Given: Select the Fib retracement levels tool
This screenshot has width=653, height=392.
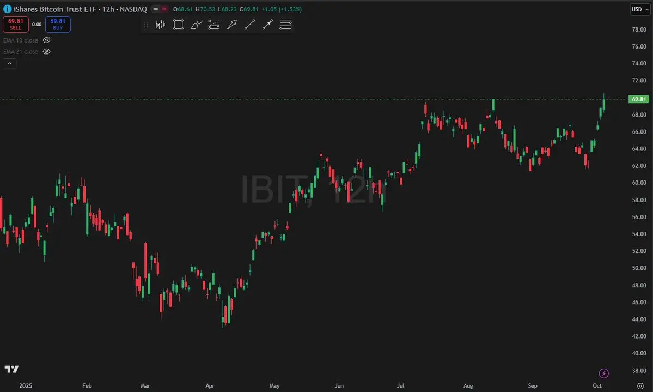Looking at the screenshot, I should [x=213, y=25].
